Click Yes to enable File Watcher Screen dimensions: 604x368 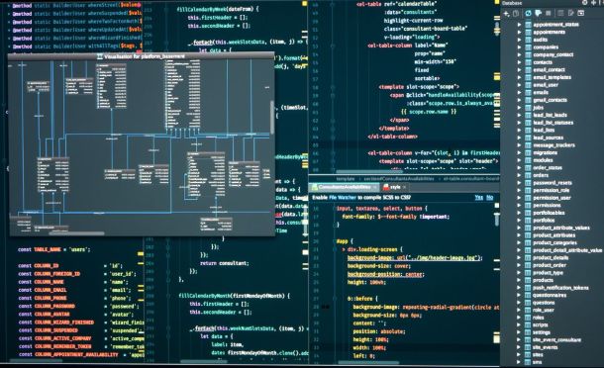click(x=478, y=198)
